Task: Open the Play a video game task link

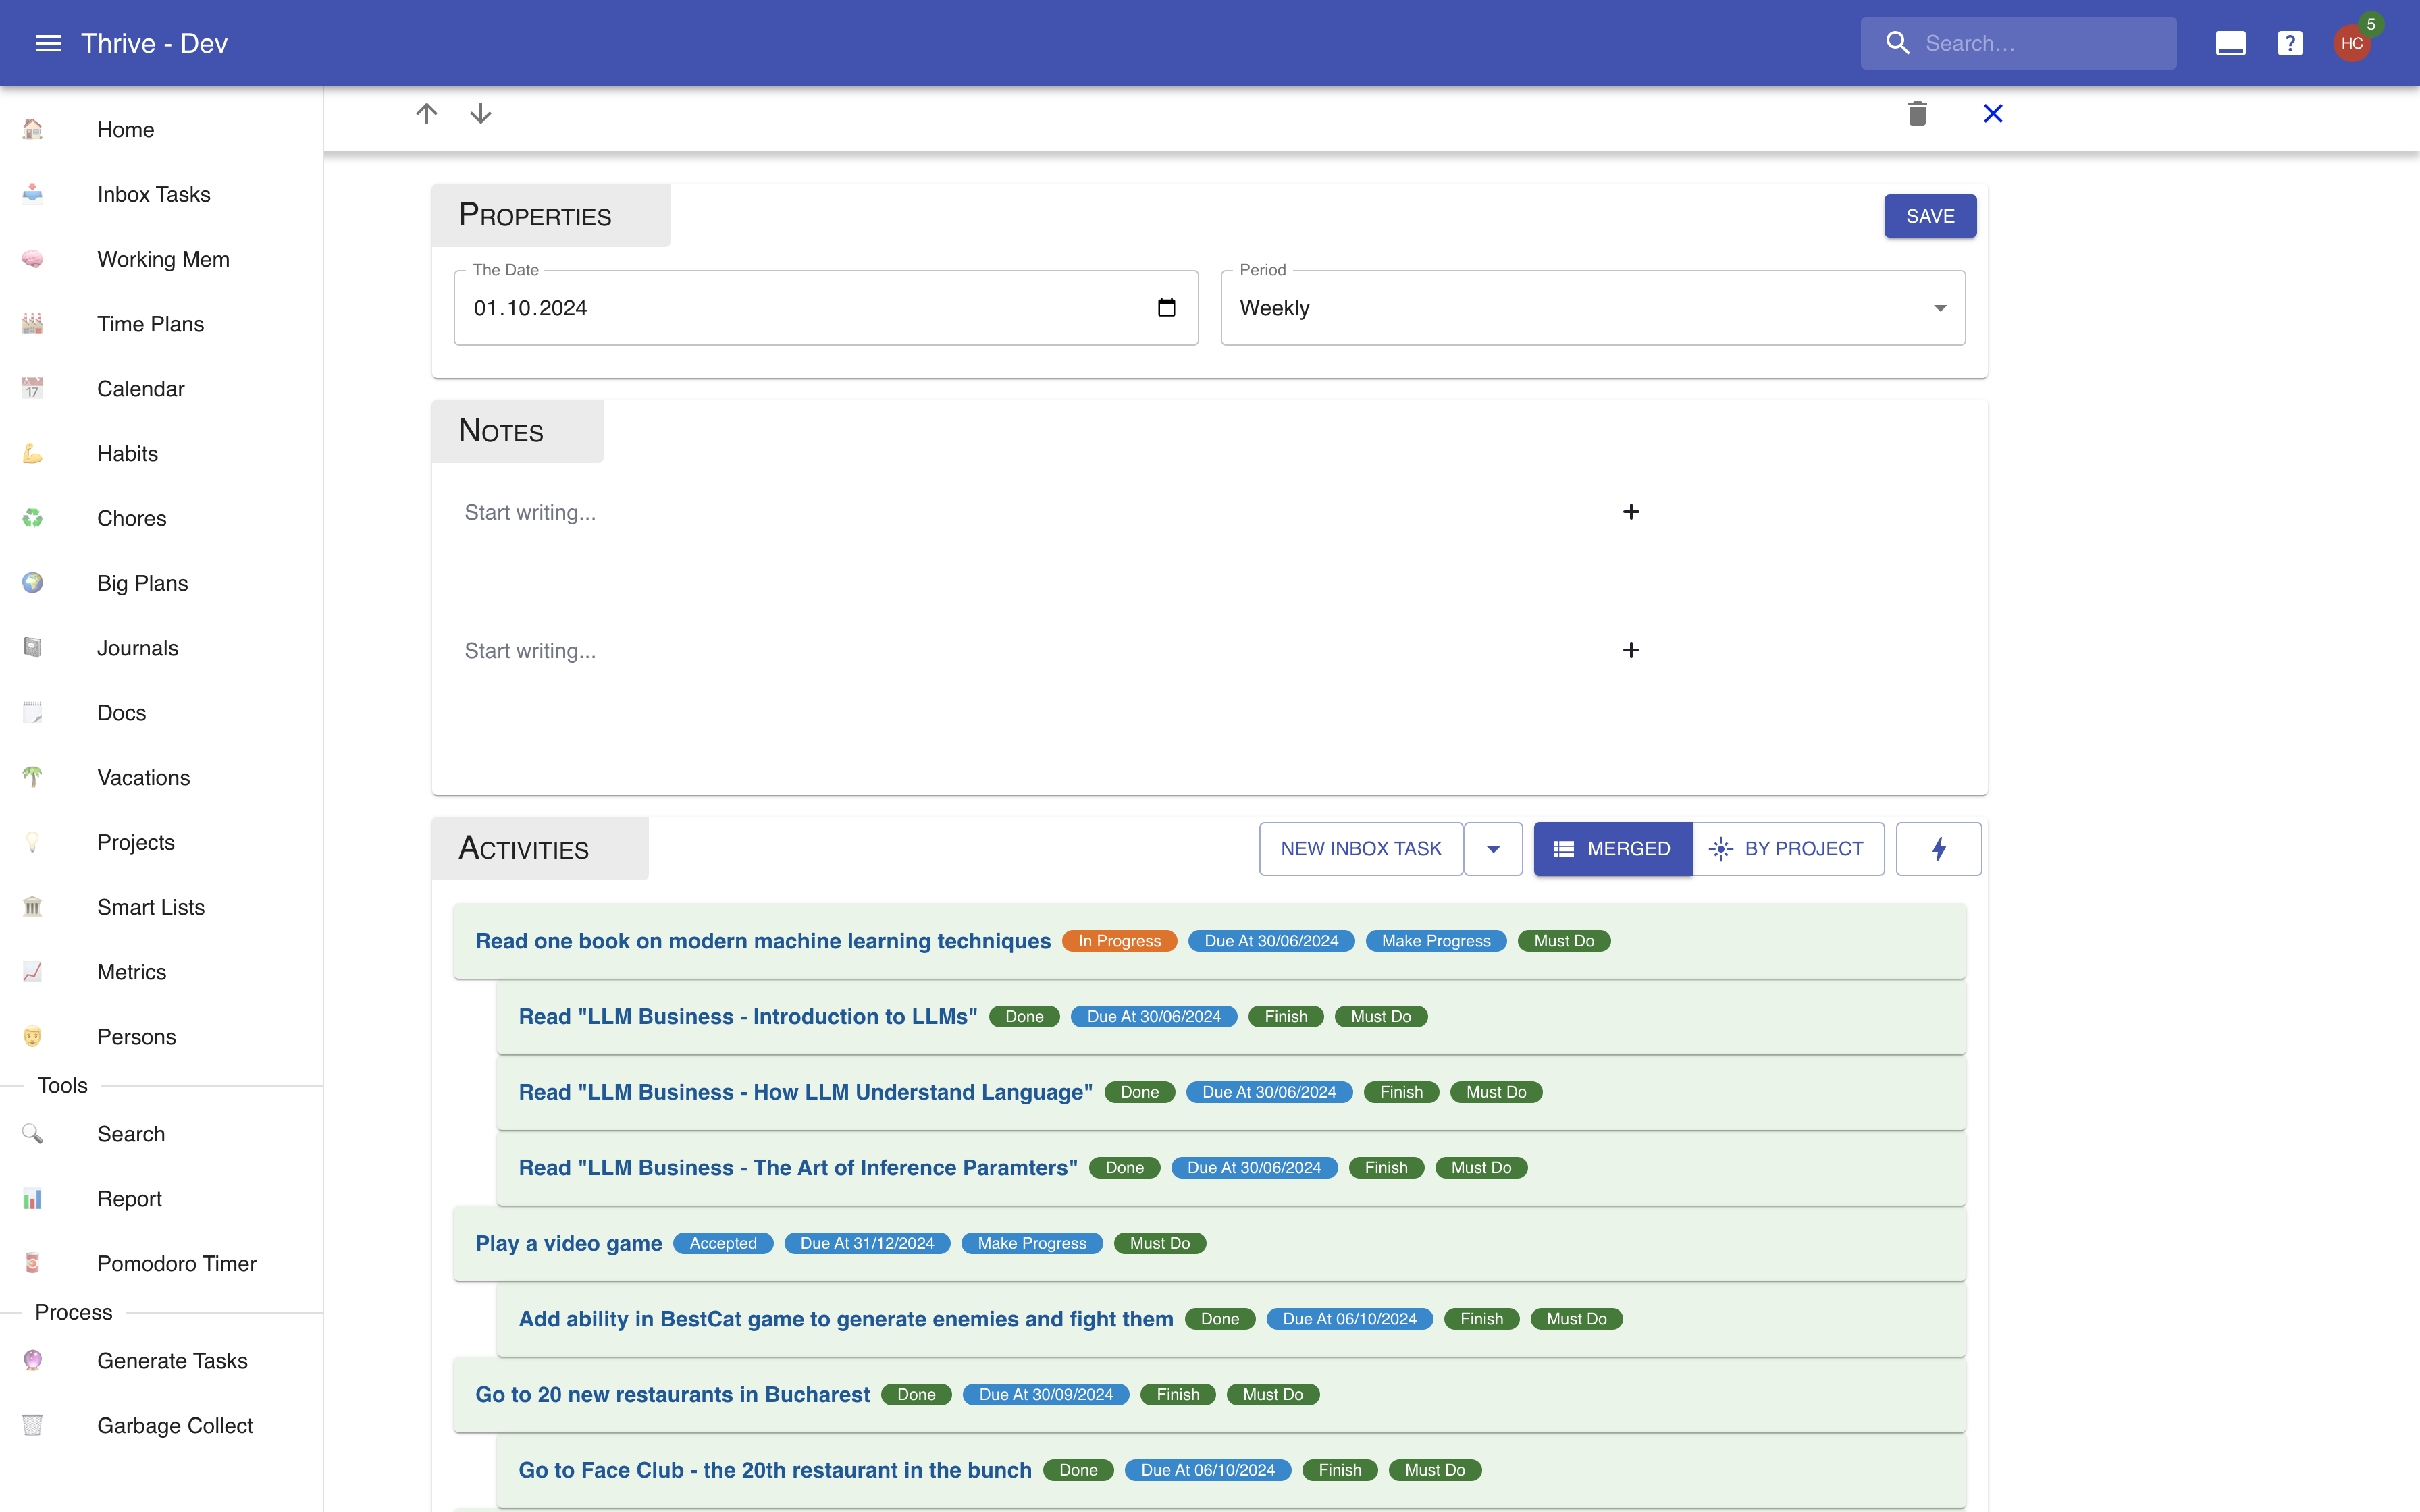Action: point(568,1243)
